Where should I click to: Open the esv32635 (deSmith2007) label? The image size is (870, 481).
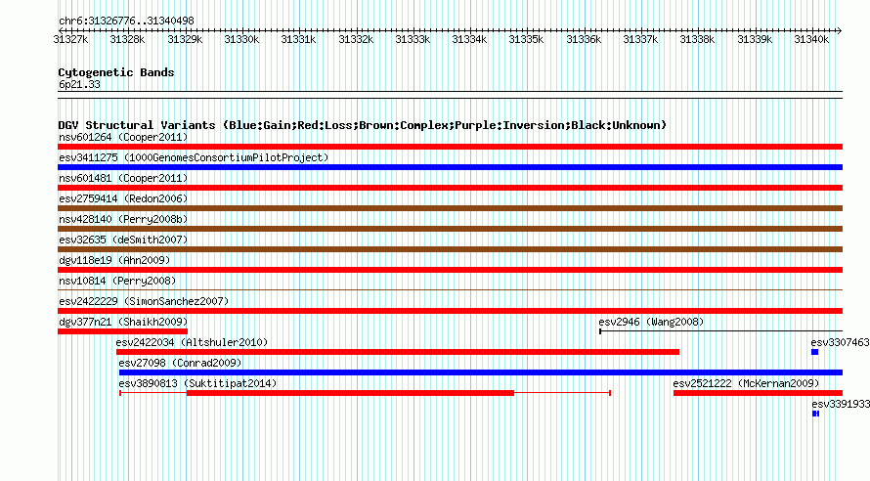(123, 240)
